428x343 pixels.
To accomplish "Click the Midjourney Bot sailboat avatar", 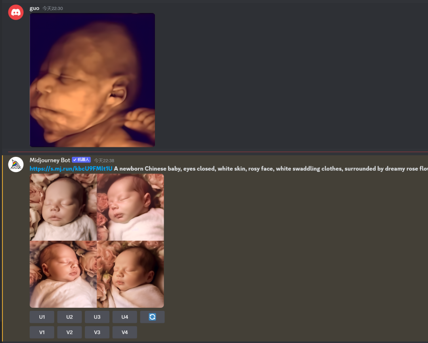I will tap(16, 164).
